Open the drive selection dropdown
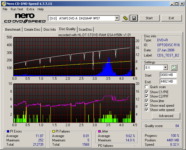 [x=117, y=18]
